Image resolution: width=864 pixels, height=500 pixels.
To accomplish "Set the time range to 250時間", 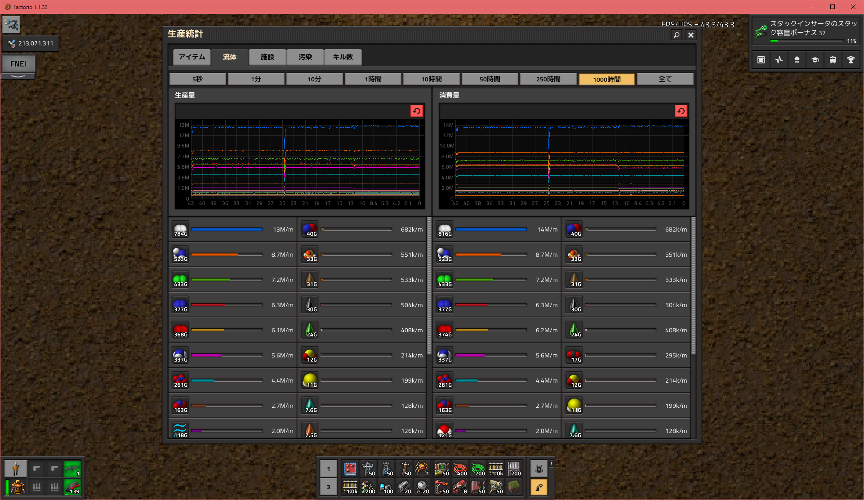I will pyautogui.click(x=548, y=79).
